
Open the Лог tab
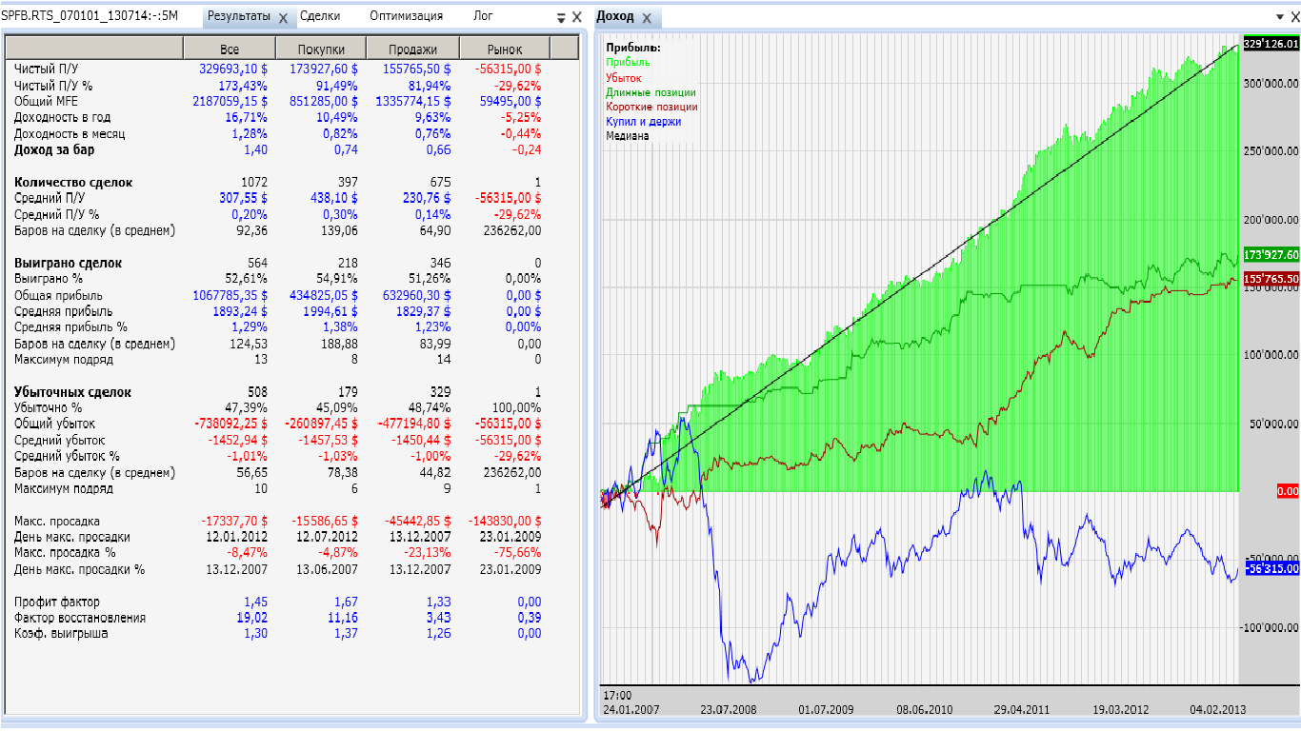pos(483,16)
